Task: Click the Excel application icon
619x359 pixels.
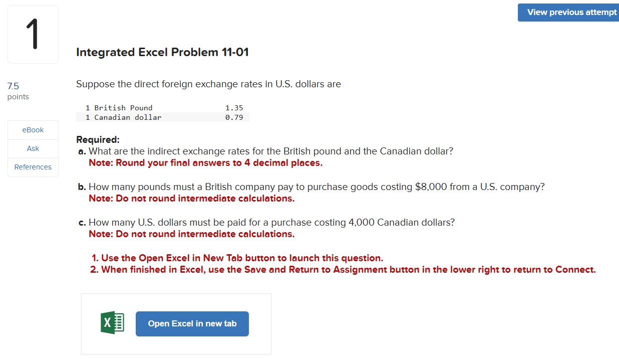Action: [x=111, y=323]
